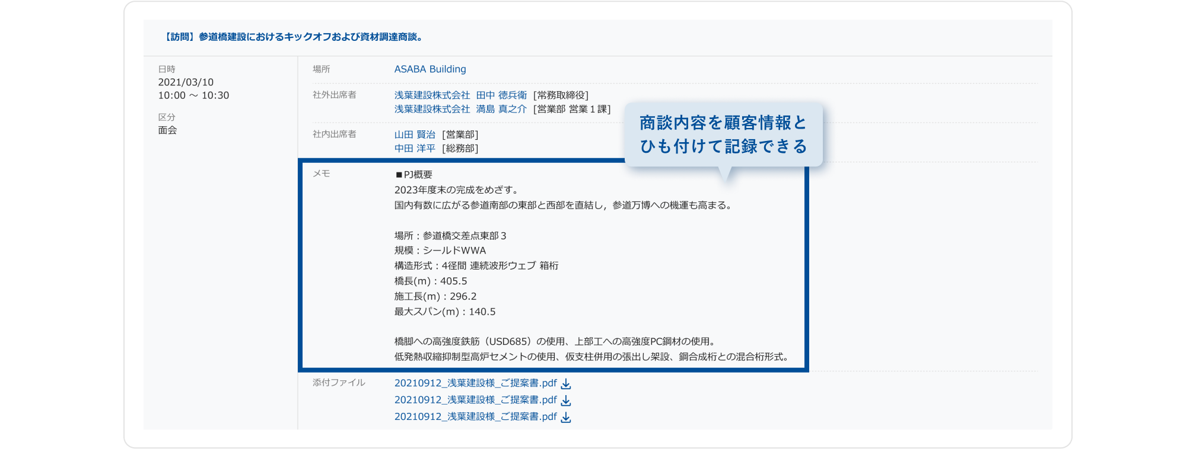
Task: Select the date 2021/03/10
Action: pyautogui.click(x=186, y=82)
